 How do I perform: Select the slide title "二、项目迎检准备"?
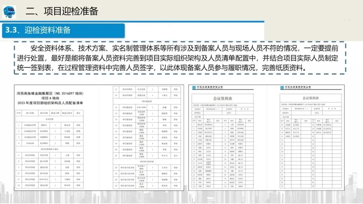(x=62, y=11)
